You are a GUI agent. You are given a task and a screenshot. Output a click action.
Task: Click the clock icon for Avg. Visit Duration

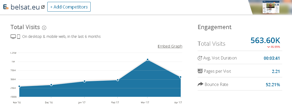[x=200, y=58]
